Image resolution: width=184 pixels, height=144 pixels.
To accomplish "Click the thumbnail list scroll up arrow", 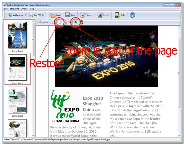I will pos(33,21).
